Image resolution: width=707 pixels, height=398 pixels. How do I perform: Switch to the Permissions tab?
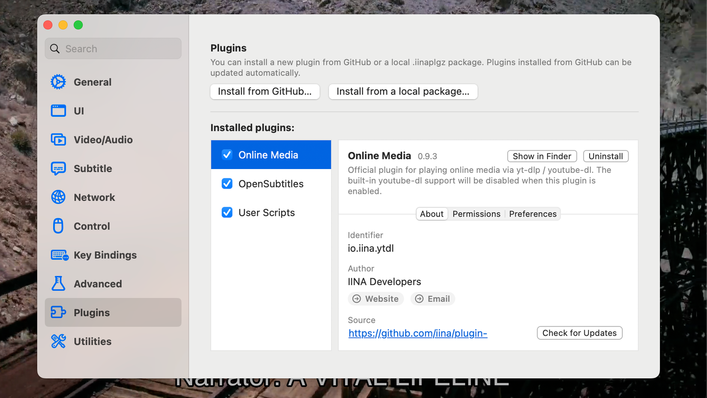coord(476,214)
